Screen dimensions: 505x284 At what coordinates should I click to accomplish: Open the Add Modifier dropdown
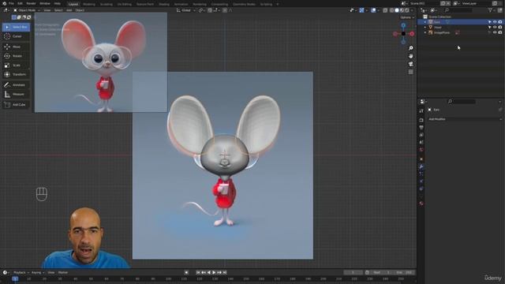[465, 119]
